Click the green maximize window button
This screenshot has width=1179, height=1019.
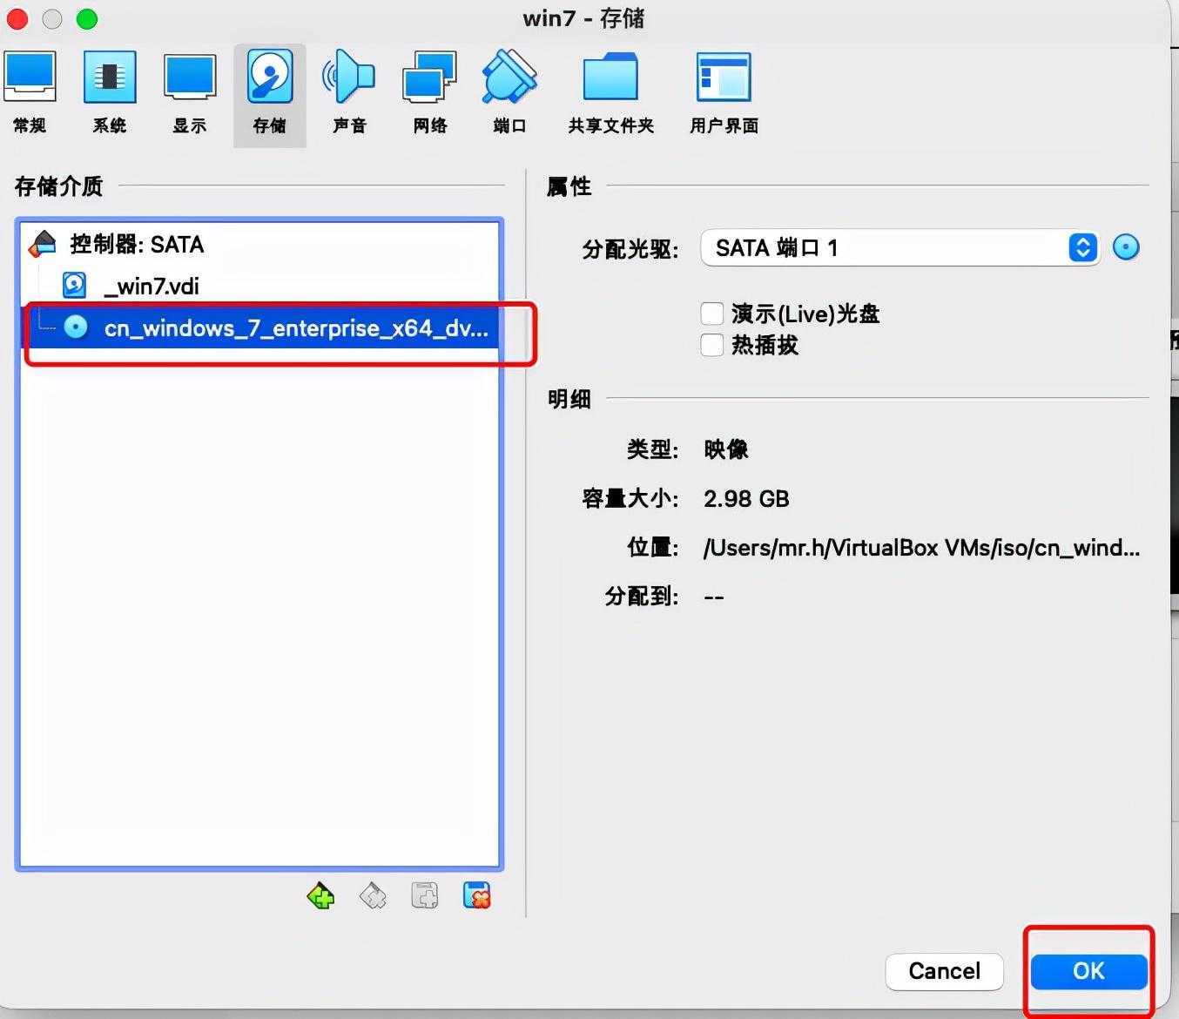[x=87, y=18]
